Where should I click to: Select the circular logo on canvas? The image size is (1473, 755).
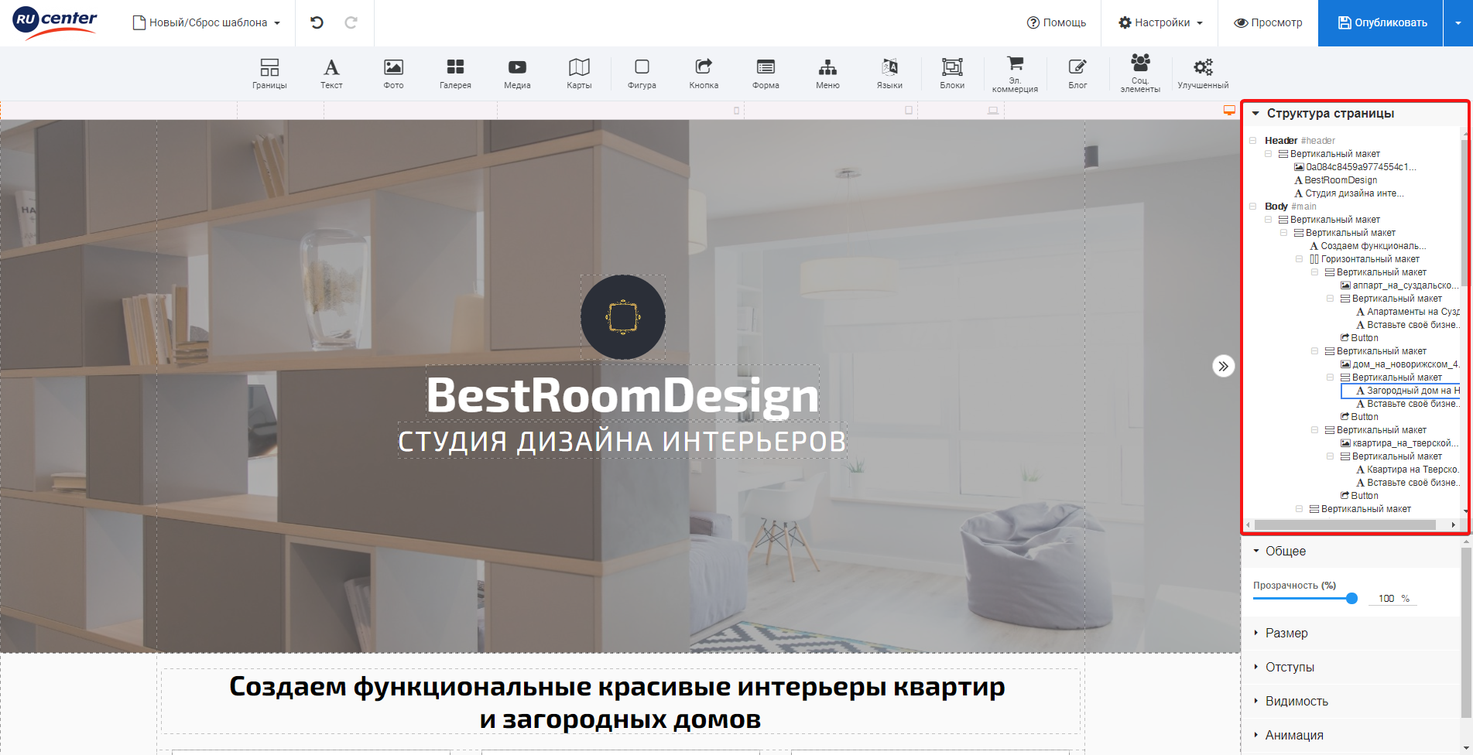pos(622,317)
